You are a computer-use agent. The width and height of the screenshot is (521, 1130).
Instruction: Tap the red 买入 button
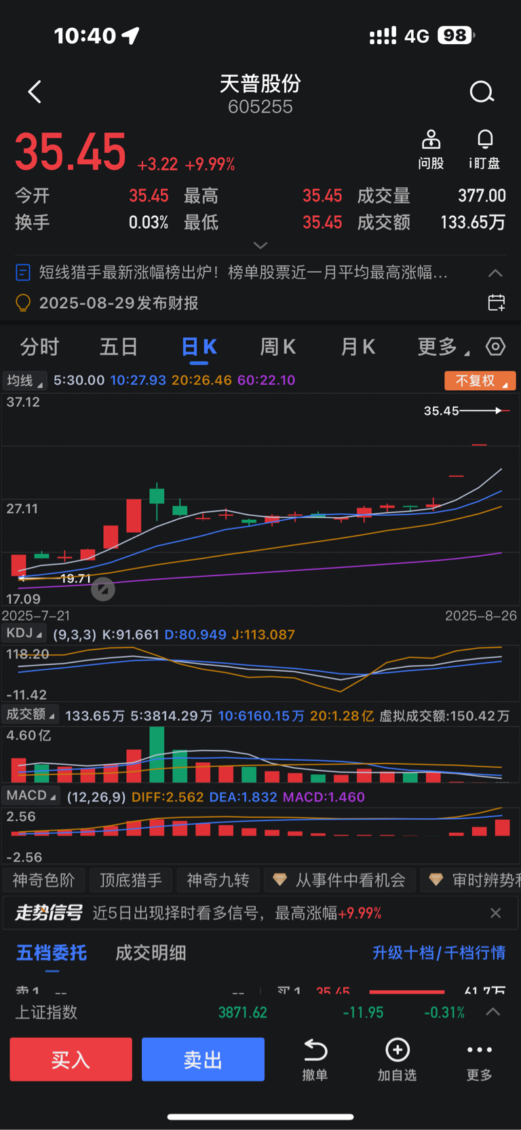(71, 1059)
